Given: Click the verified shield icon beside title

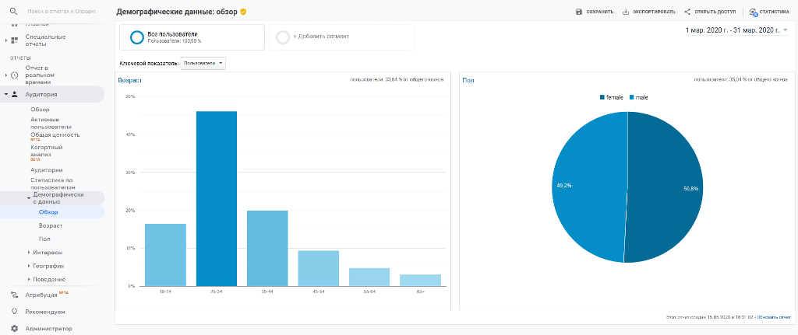Looking at the screenshot, I should 243,12.
